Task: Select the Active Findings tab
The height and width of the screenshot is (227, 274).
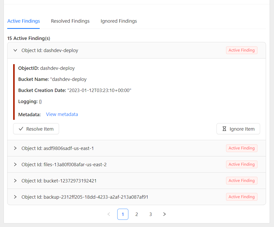Action: point(24,21)
